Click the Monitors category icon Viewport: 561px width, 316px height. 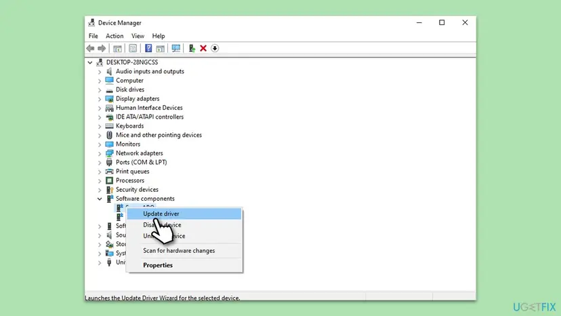pos(110,144)
